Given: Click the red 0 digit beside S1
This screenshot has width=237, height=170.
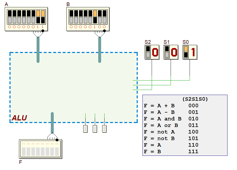Looking at the screenshot, I should click(174, 52).
